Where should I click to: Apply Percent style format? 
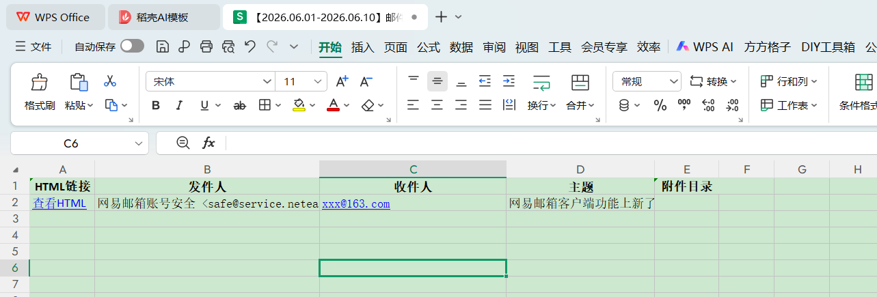click(660, 105)
